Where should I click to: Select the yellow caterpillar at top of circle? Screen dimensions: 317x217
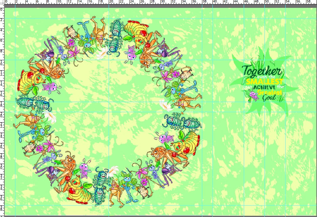pyautogui.click(x=135, y=31)
